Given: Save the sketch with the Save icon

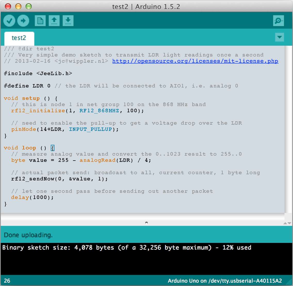Looking at the screenshot, I should [68, 21].
